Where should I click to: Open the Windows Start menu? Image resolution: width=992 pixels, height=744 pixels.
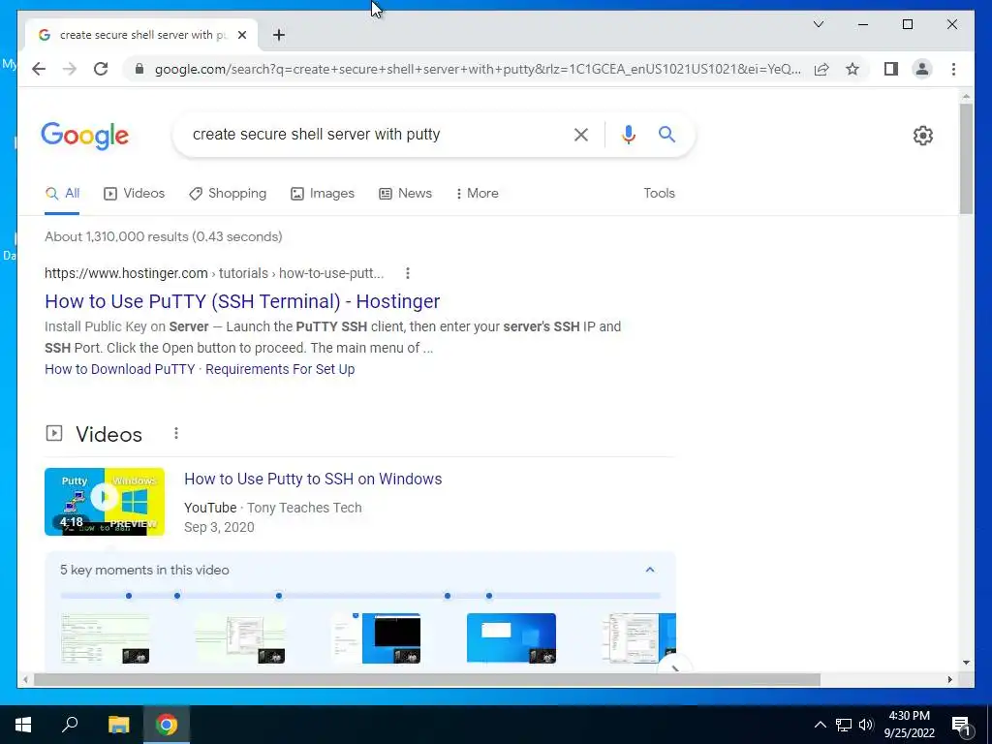tap(23, 725)
